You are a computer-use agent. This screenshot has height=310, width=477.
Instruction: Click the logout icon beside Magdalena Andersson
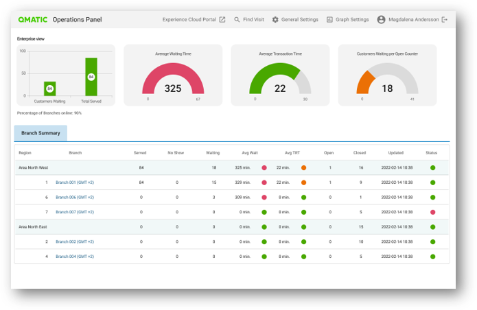click(445, 20)
